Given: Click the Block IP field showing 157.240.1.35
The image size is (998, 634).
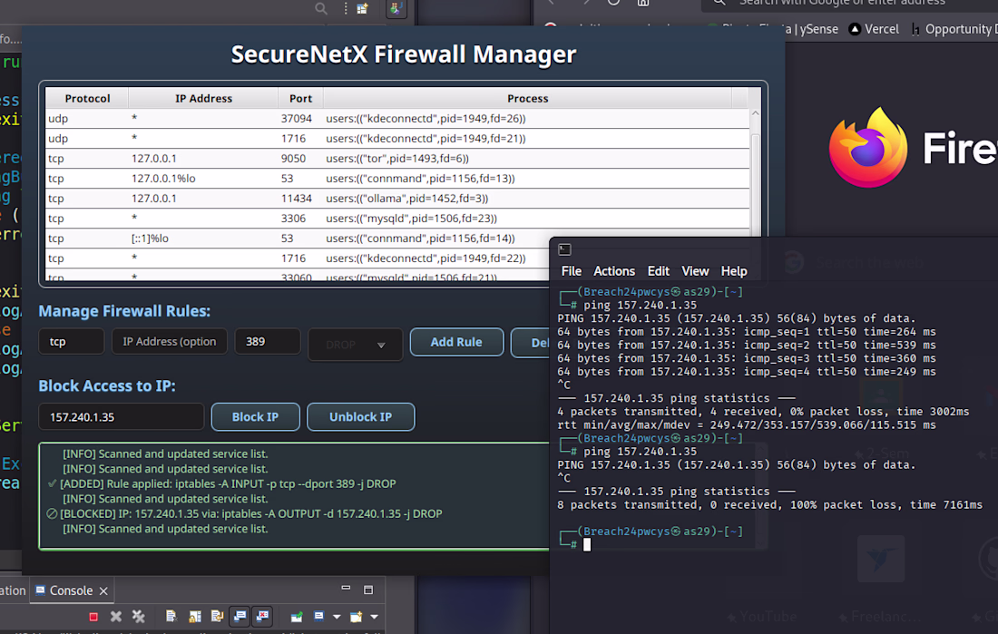Looking at the screenshot, I should coord(121,417).
